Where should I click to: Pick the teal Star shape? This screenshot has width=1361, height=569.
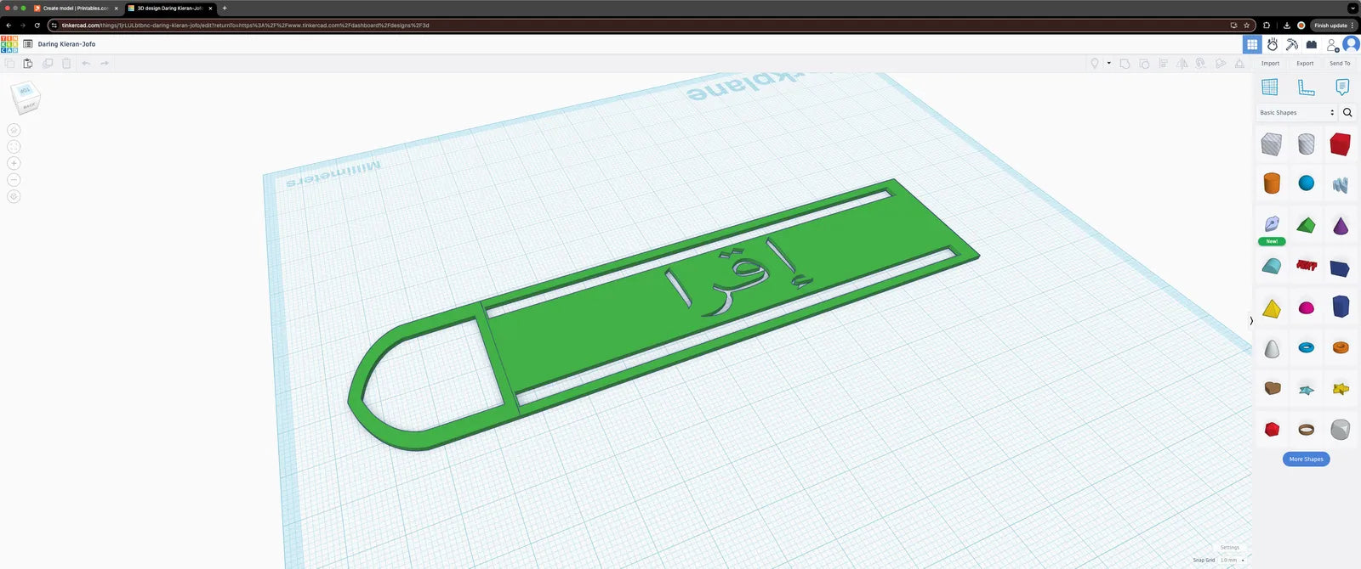point(1307,390)
